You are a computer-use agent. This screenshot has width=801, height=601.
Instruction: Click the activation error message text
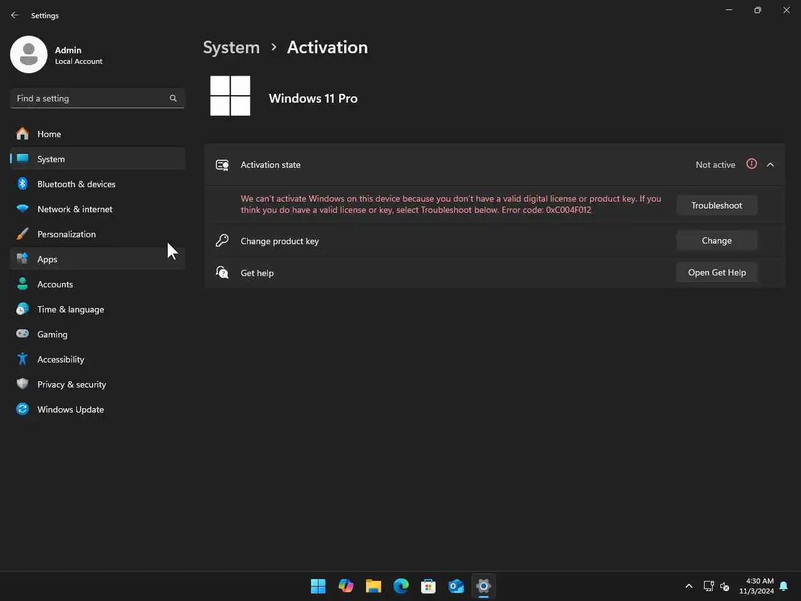click(x=451, y=204)
